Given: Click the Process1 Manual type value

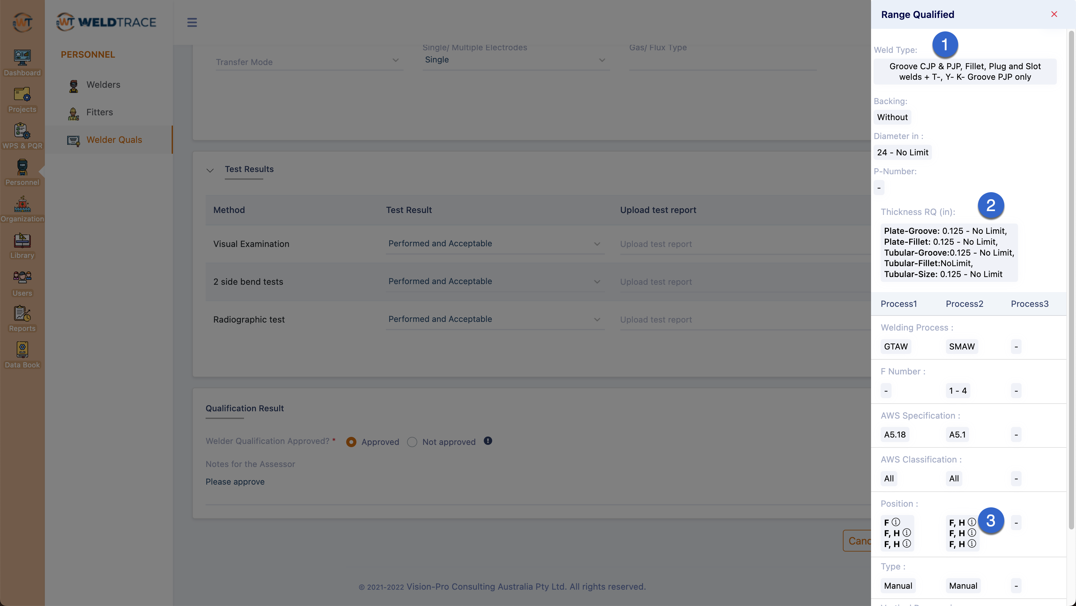Looking at the screenshot, I should pos(898,586).
